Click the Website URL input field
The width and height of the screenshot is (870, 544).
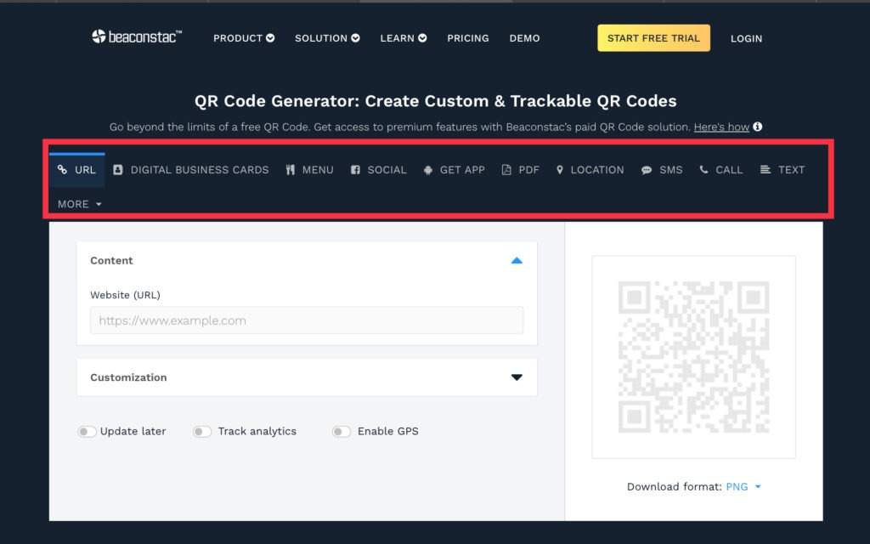coord(306,320)
